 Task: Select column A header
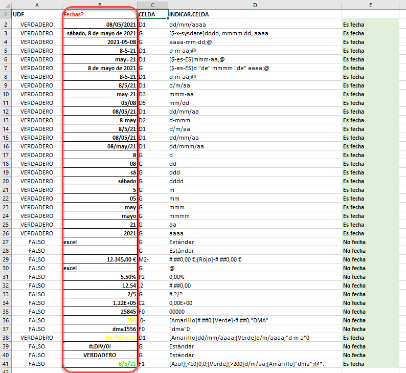(37, 5)
